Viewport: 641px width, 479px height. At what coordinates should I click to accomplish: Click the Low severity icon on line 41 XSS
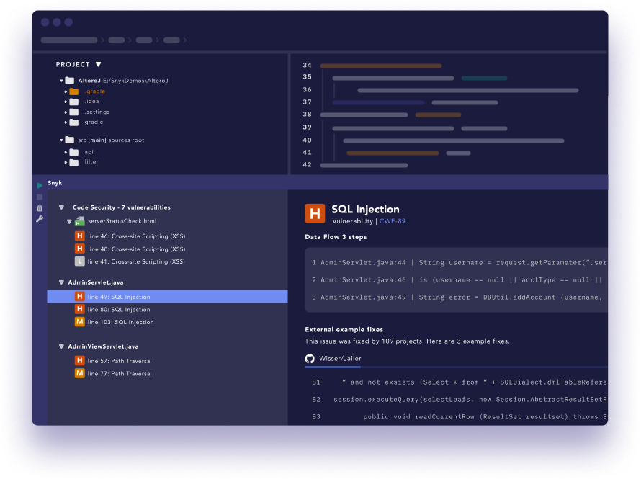(79, 261)
